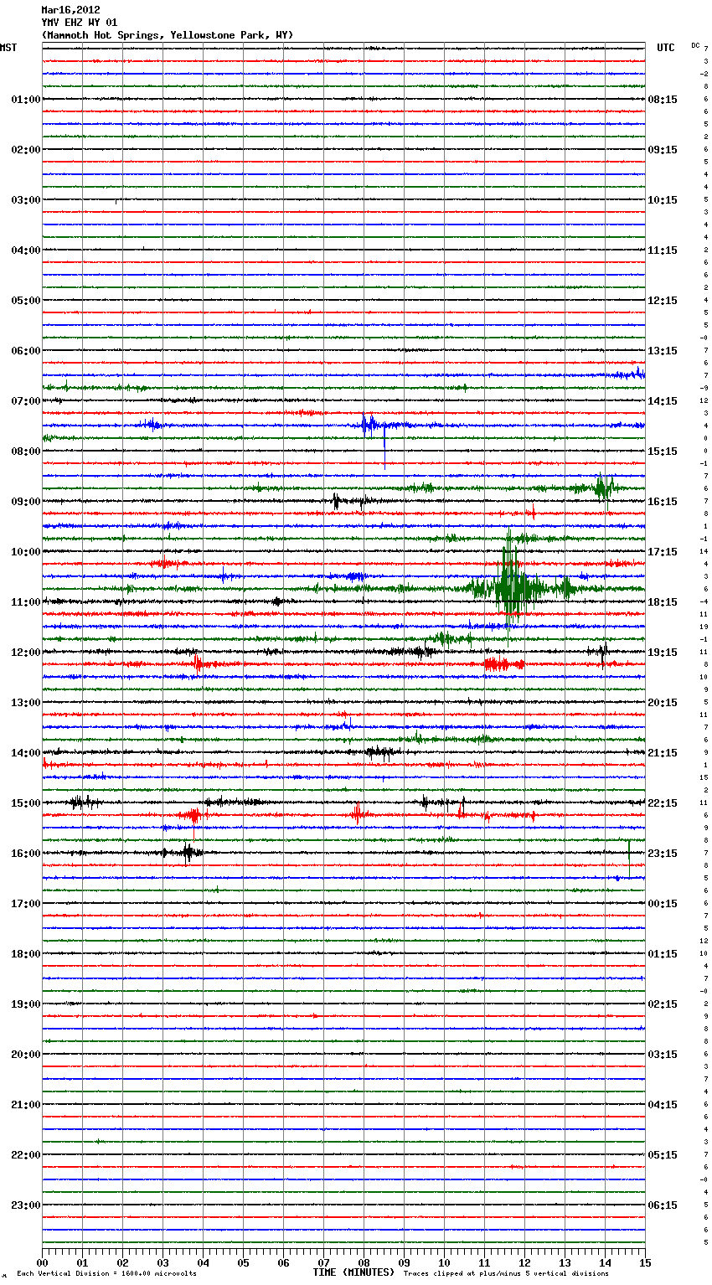712x1285 pixels.
Task: Click minute tick label 08 on bottom axis
Action: (364, 1262)
